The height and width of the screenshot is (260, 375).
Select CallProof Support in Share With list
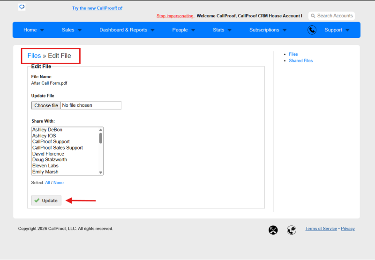pyautogui.click(x=65, y=141)
